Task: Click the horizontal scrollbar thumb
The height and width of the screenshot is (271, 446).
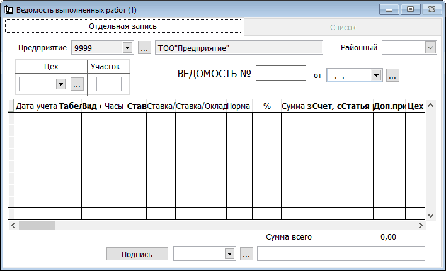Action: [37, 225]
